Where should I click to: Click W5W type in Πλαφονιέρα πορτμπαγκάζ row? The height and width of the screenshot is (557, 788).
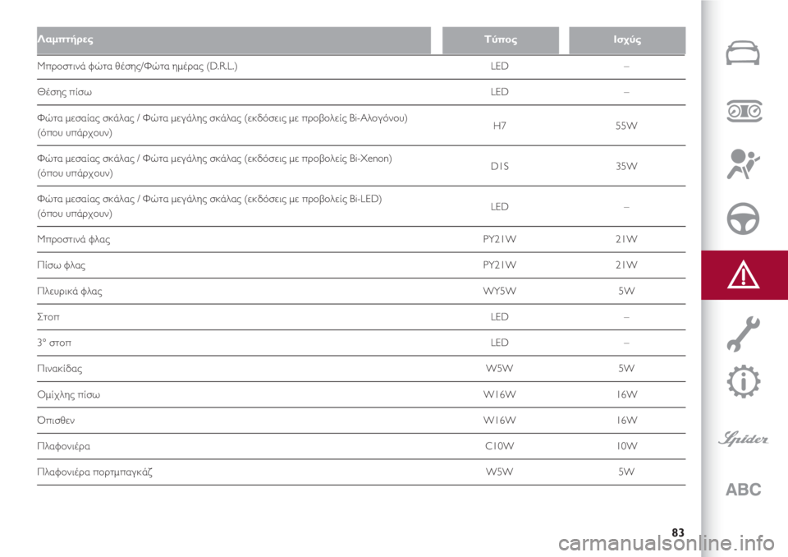[x=500, y=472]
